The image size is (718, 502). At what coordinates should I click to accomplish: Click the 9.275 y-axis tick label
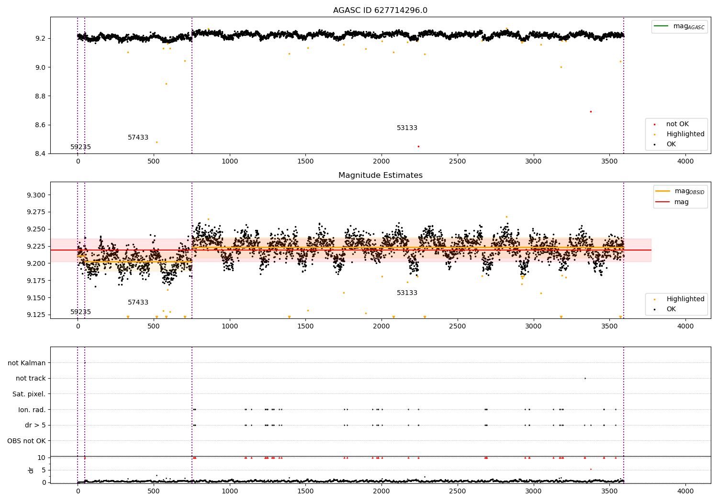click(x=36, y=212)
